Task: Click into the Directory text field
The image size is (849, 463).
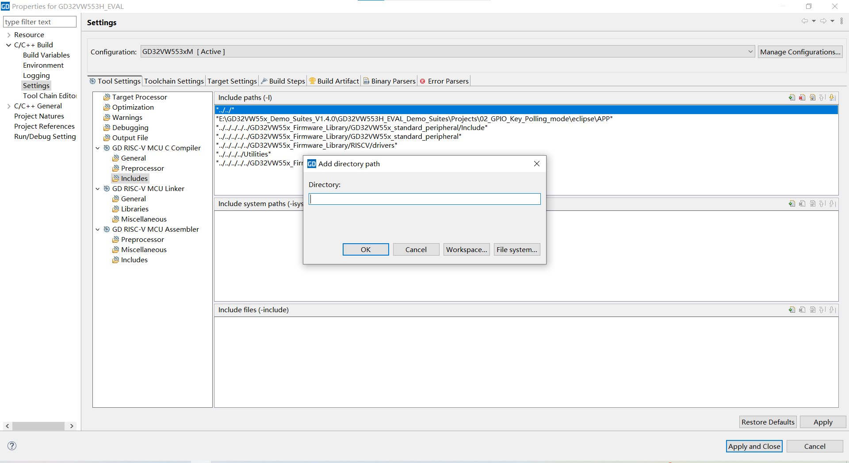Action: tap(424, 199)
